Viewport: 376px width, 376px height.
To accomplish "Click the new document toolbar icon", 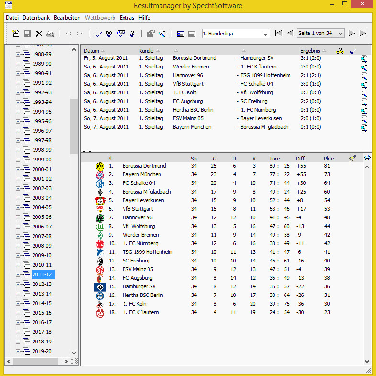I will pyautogui.click(x=16, y=34).
